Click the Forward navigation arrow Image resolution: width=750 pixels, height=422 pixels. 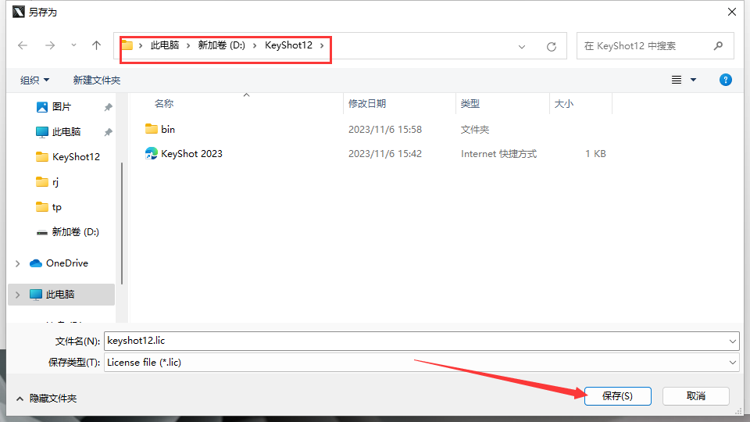click(x=50, y=45)
